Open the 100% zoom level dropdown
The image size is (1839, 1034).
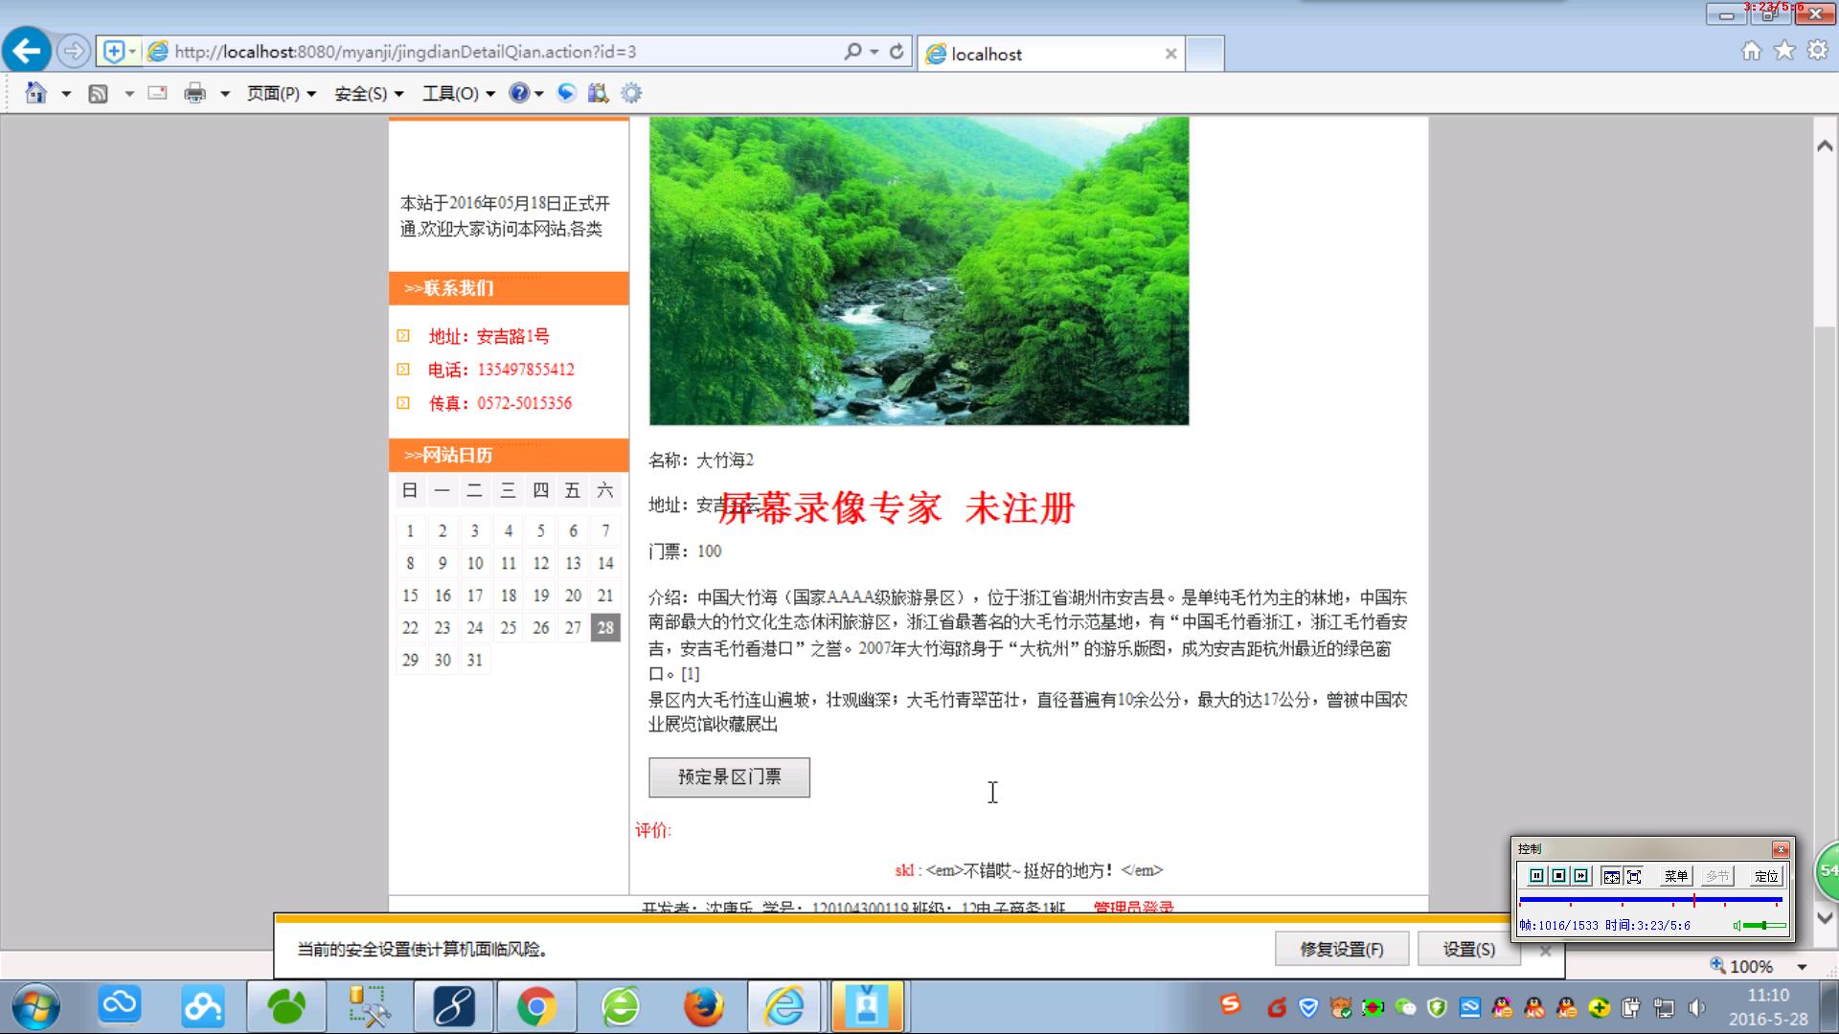click(1802, 967)
